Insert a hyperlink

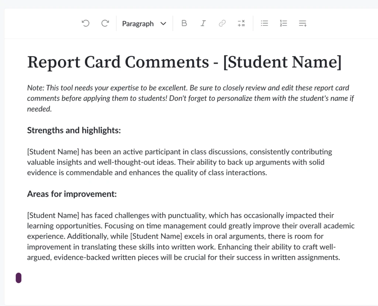tap(222, 23)
